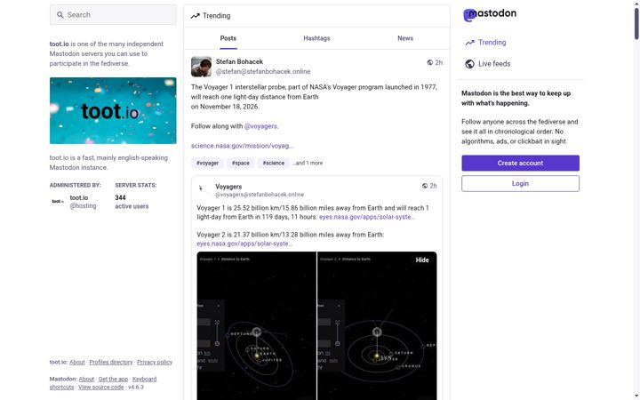Open Stefan Bohacek's avatar
The image size is (640, 400).
point(201,67)
